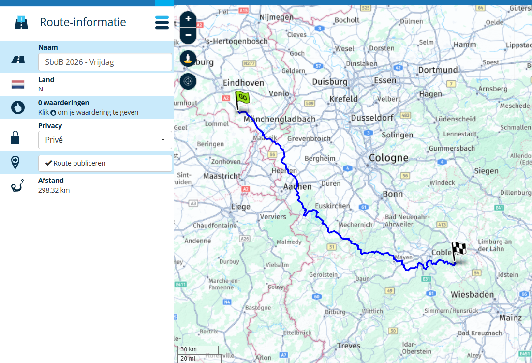This screenshot has width=532, height=363.
Task: Zoom in on the map
Action: (x=188, y=19)
